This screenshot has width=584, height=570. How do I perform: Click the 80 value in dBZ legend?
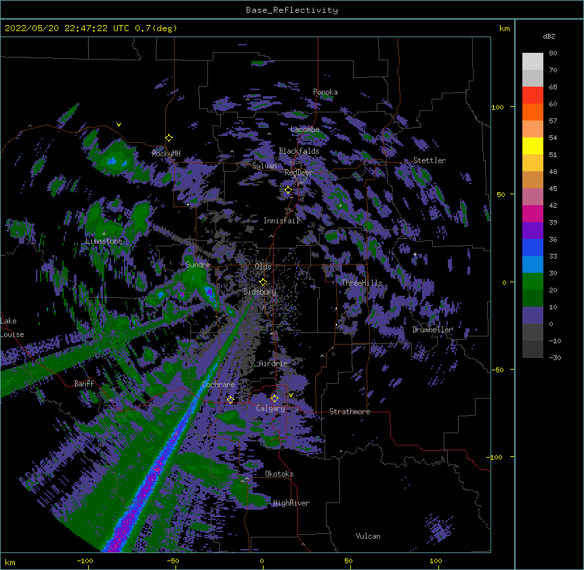[553, 53]
